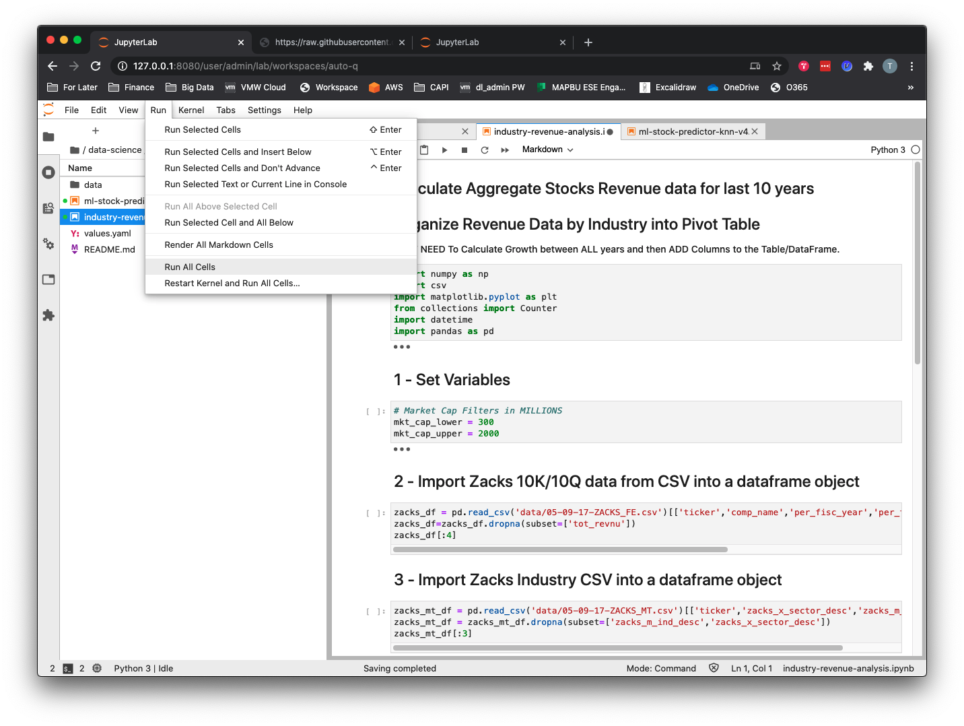Click the notebook trusted shield icon in status bar
964x726 pixels.
tap(714, 668)
